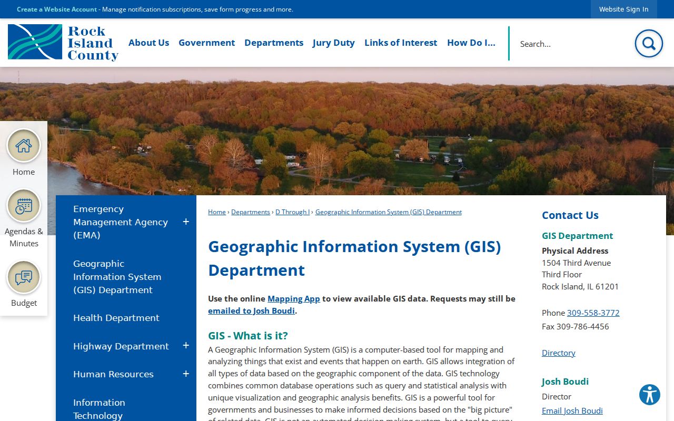Select Geographic Information System sidebar item
The width and height of the screenshot is (674, 421).
coord(117,277)
